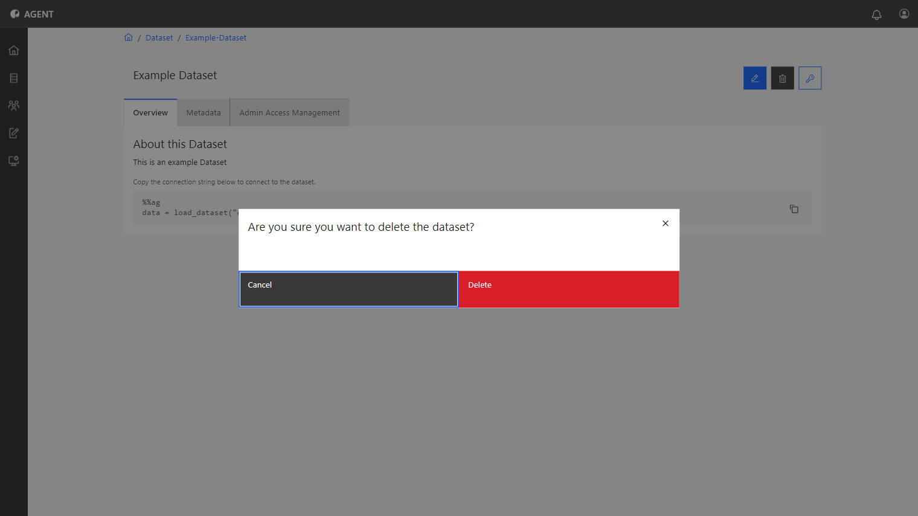Click the key access icon button
This screenshot has height=516, width=918.
pos(810,78)
